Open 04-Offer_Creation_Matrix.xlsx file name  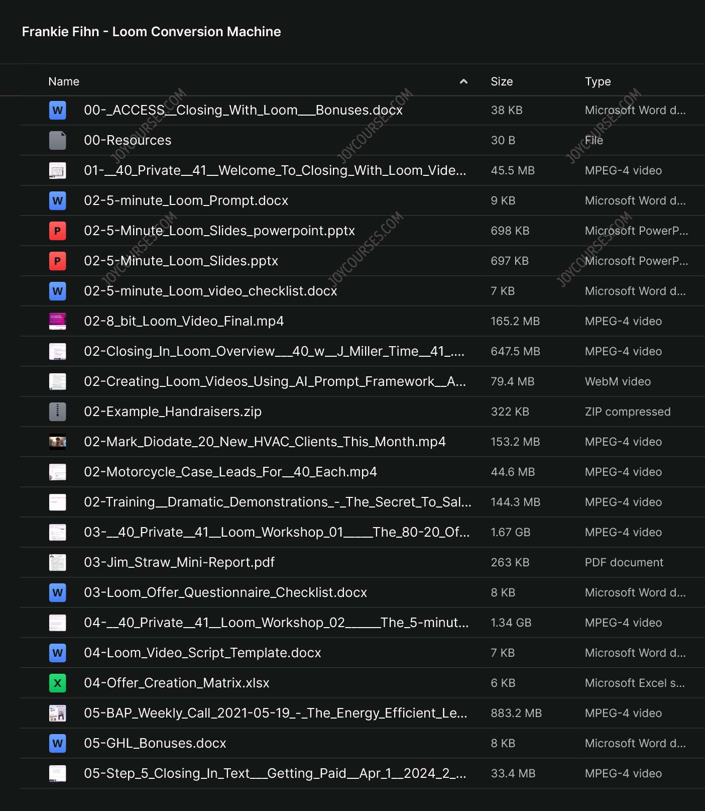point(177,683)
